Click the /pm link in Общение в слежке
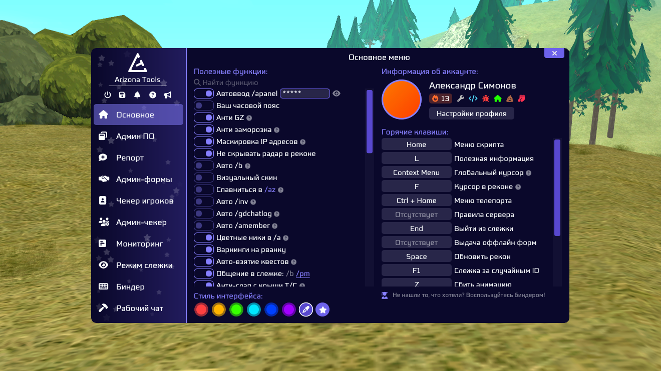Image resolution: width=661 pixels, height=371 pixels. pyautogui.click(x=303, y=273)
